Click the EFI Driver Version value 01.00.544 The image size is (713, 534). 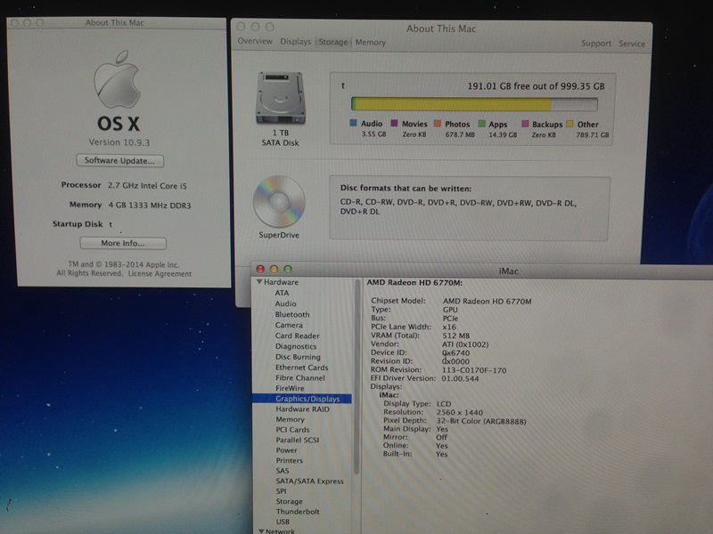[x=460, y=379]
